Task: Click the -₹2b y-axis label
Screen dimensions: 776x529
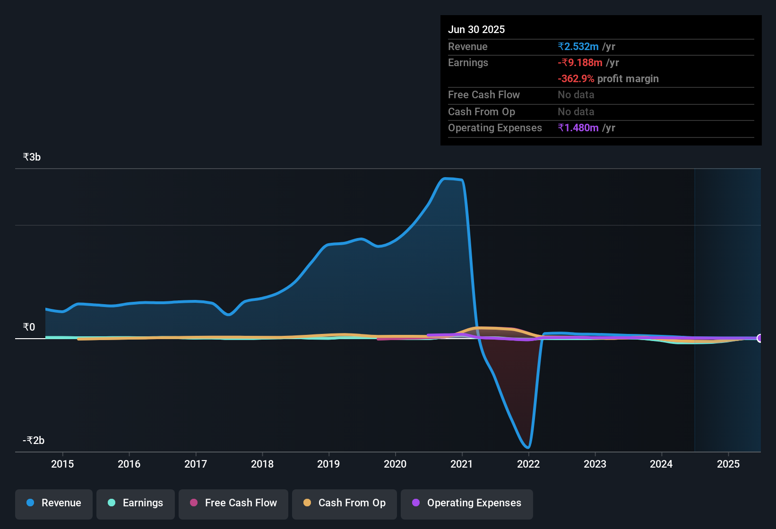Action: [34, 440]
